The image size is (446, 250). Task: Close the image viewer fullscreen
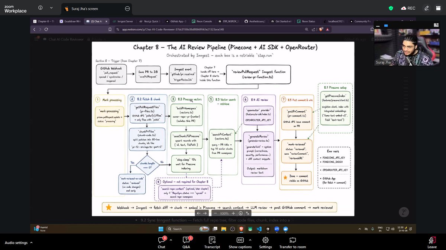[248, 213]
